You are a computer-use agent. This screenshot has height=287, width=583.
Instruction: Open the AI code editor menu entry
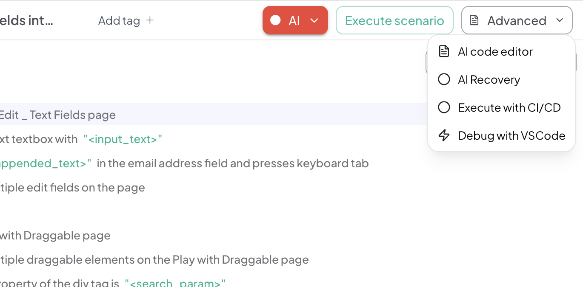click(x=495, y=51)
